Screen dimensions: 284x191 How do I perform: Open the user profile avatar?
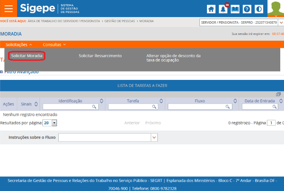click(275, 7)
